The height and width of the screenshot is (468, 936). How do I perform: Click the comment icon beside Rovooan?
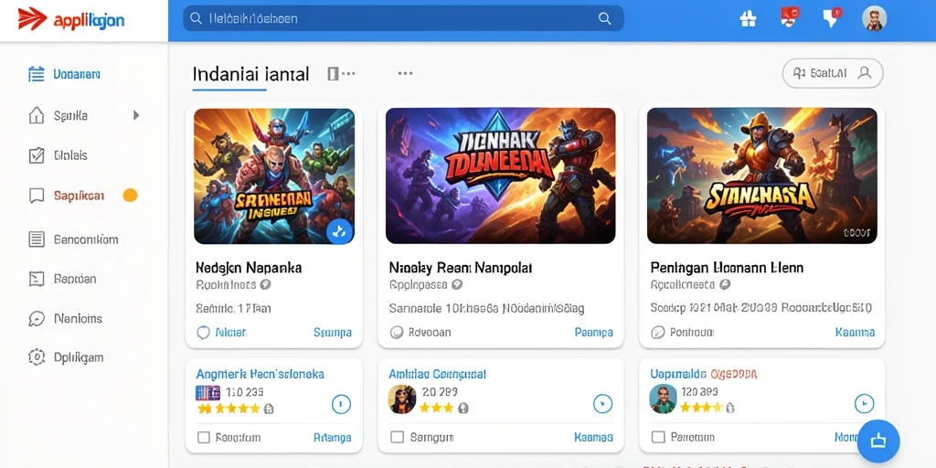[x=397, y=333]
